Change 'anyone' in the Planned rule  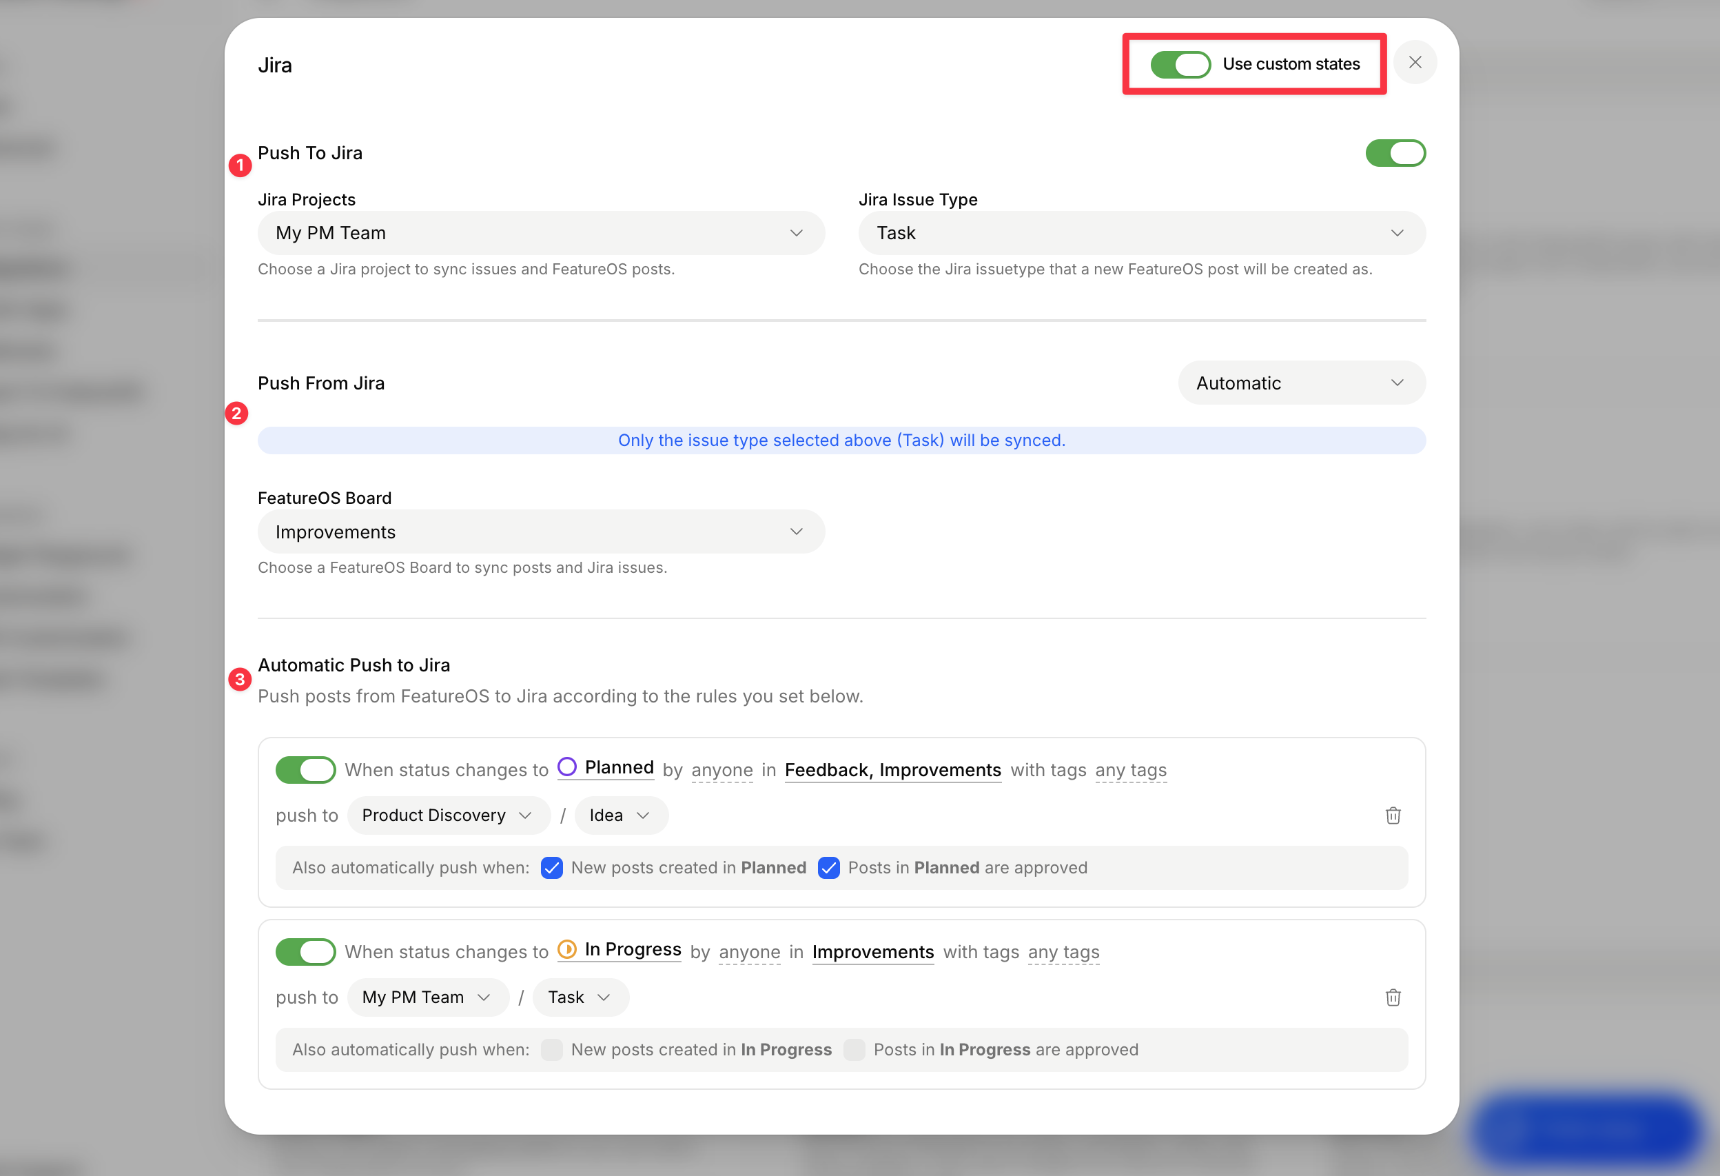(x=721, y=770)
